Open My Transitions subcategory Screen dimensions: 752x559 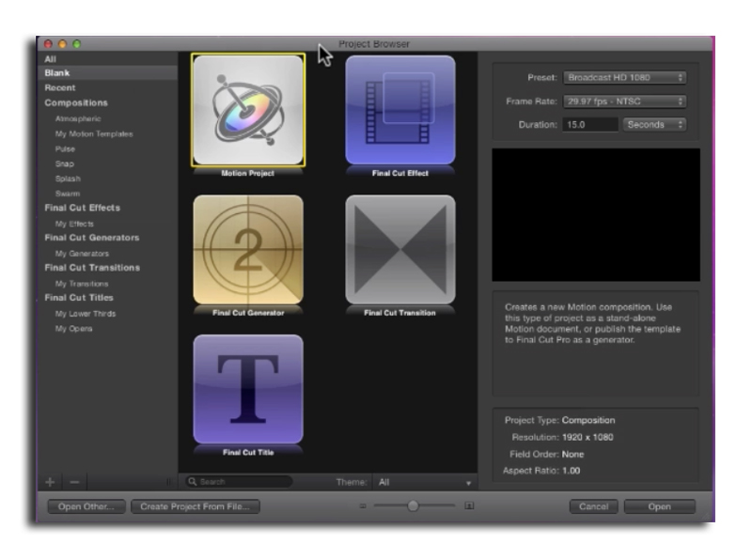(82, 284)
